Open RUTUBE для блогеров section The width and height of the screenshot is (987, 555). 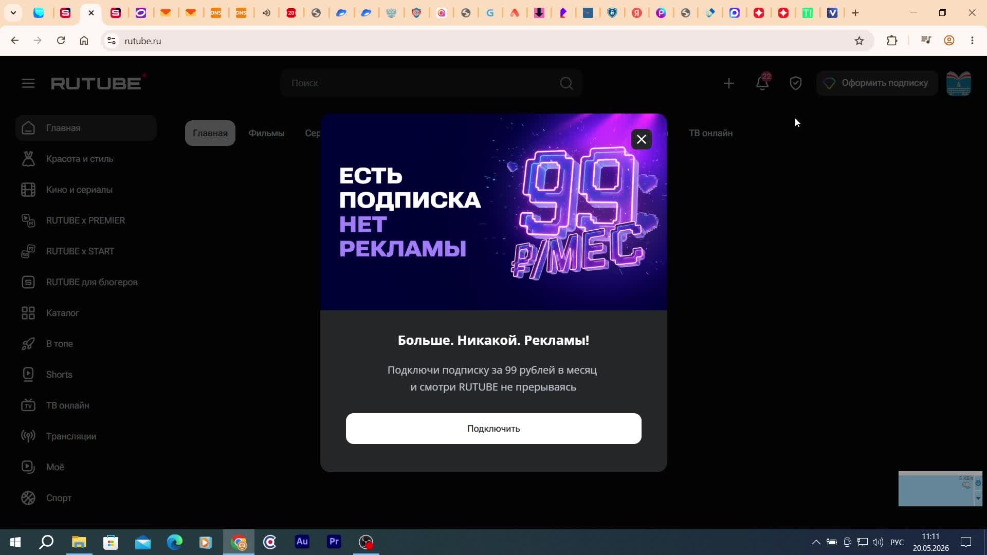(86, 282)
